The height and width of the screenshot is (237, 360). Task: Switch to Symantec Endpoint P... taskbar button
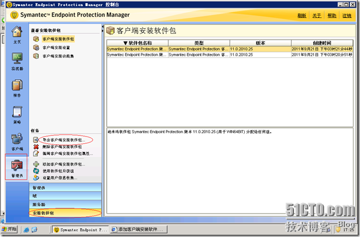80,229
